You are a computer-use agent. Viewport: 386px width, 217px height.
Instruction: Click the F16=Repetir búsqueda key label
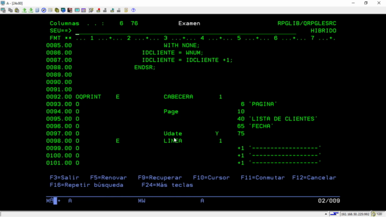[x=86, y=185]
